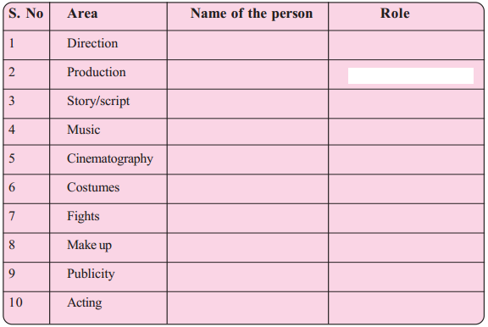The height and width of the screenshot is (327, 488).
Task: Click the empty name cell for Music
Action: (x=247, y=131)
